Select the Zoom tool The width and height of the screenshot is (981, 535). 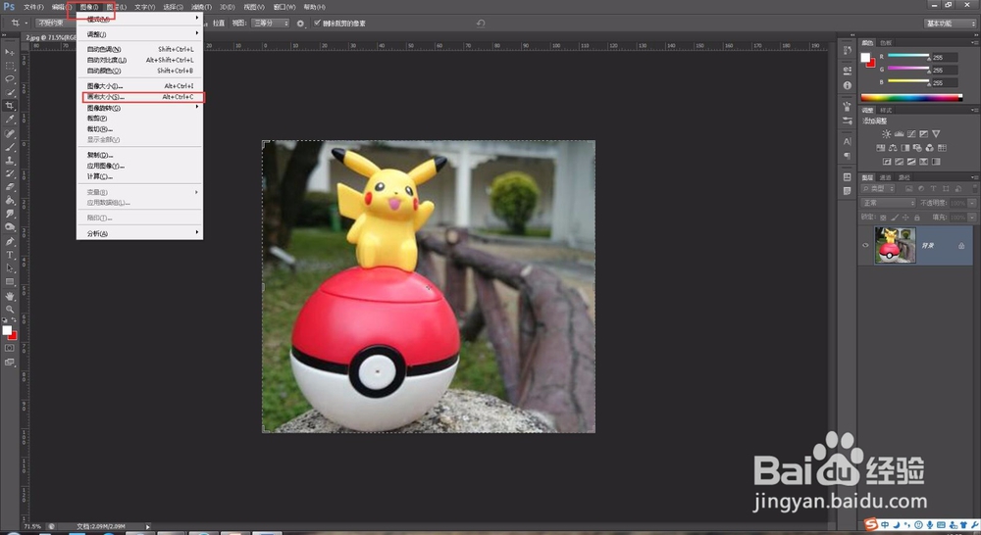(x=10, y=310)
